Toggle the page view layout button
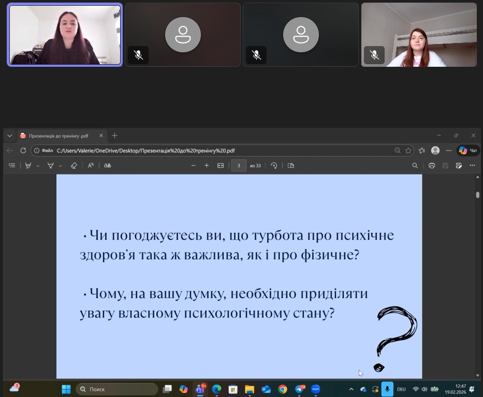Screen dimensions: 483x397 (291, 166)
